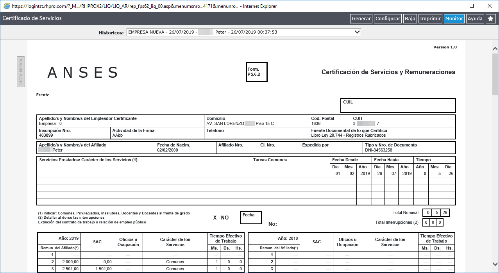Click the Internet Explorer logo in title bar
Screen dimensions: 499x273
6,6
